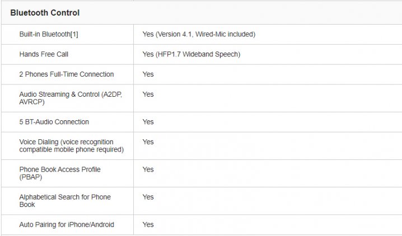This screenshot has height=236, width=402.
Task: Select the Built-in Bluetooth[1] label
Action: click(49, 34)
